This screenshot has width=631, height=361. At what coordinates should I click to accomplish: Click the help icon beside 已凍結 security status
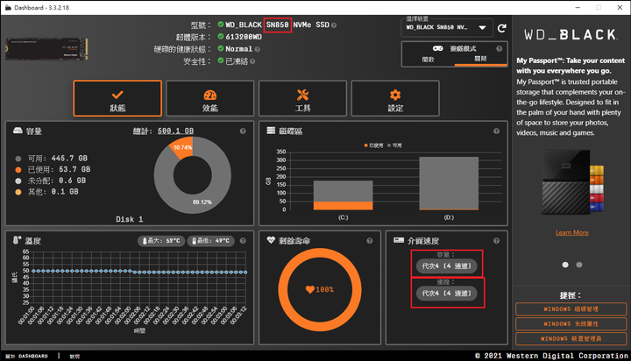(252, 61)
